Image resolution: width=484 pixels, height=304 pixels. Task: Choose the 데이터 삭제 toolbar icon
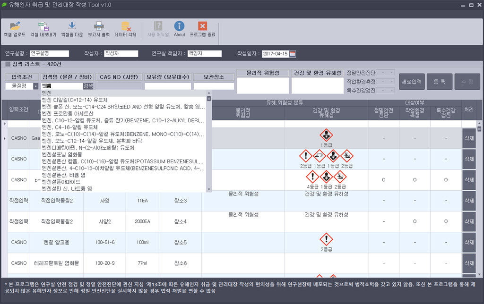[125, 29]
